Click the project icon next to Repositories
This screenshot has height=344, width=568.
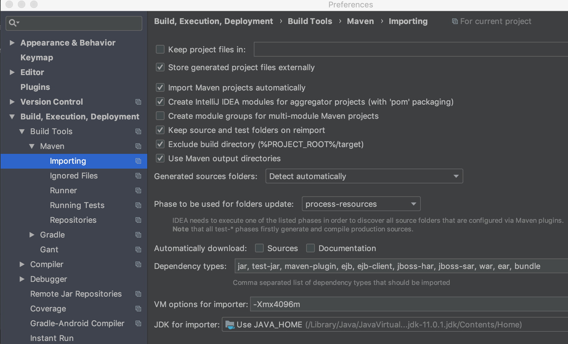point(138,220)
